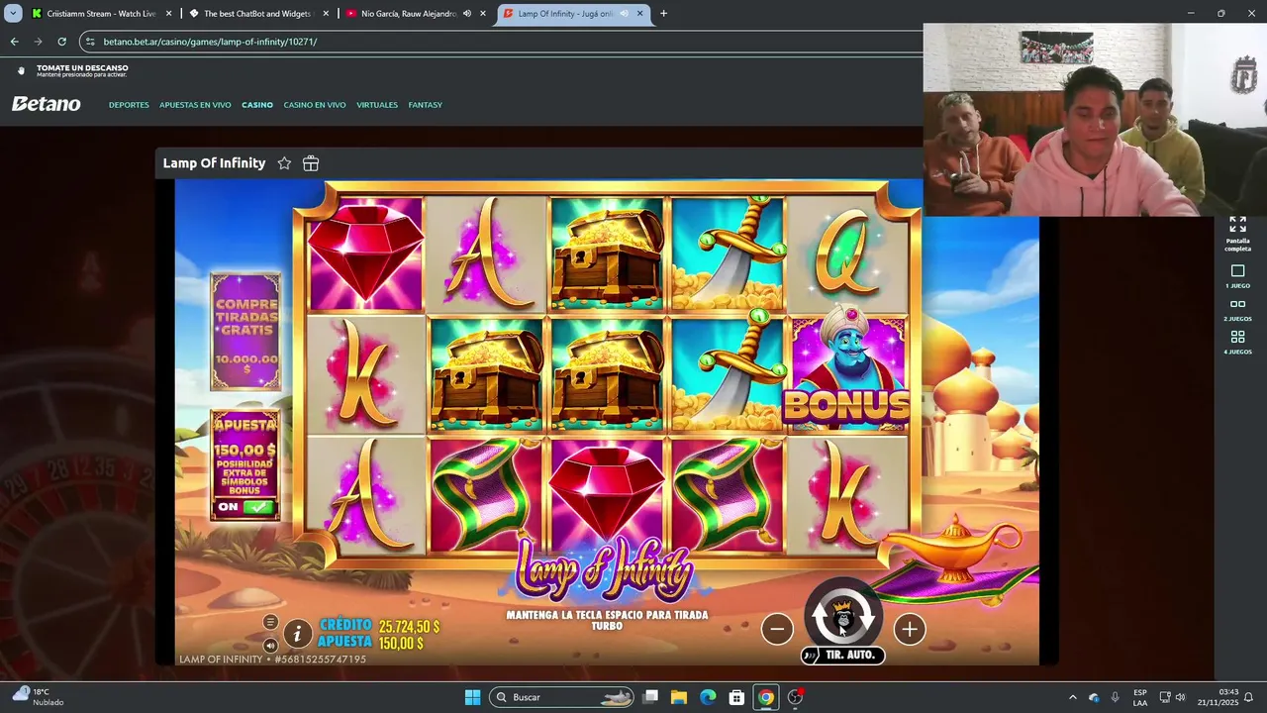Enter full screen with Pantalla completa icon
Image resolution: width=1267 pixels, height=713 pixels.
coord(1237,233)
